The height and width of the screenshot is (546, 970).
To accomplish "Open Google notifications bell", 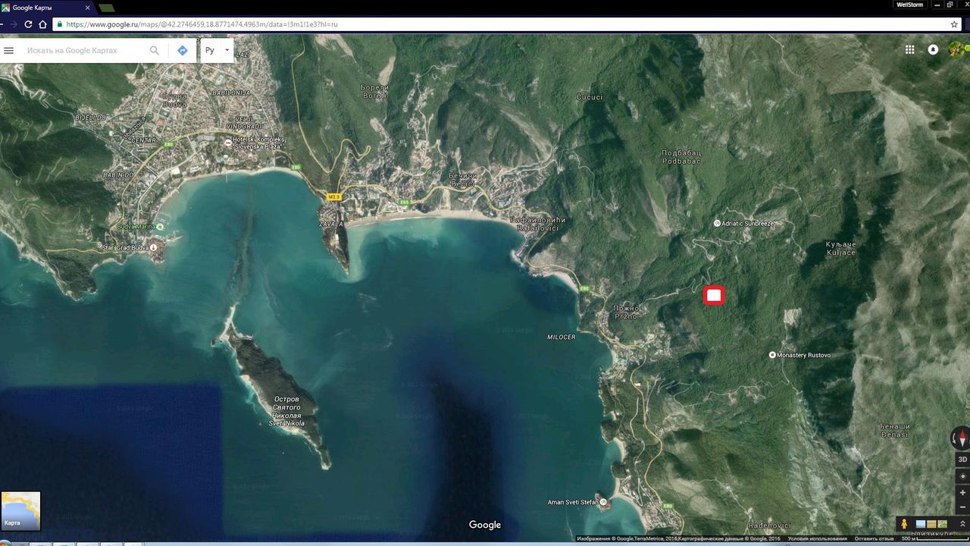I will pos(933,49).
